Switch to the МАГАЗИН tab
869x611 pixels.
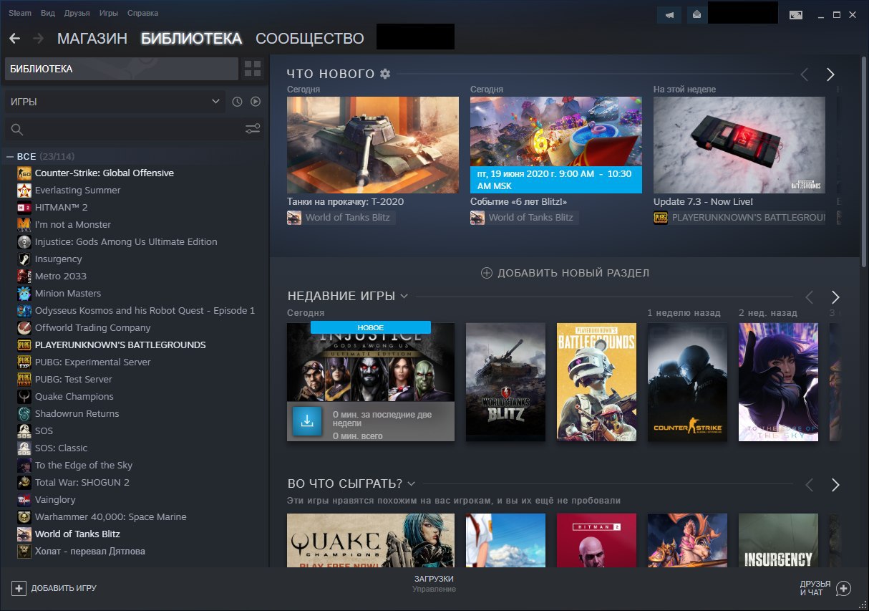pyautogui.click(x=92, y=39)
